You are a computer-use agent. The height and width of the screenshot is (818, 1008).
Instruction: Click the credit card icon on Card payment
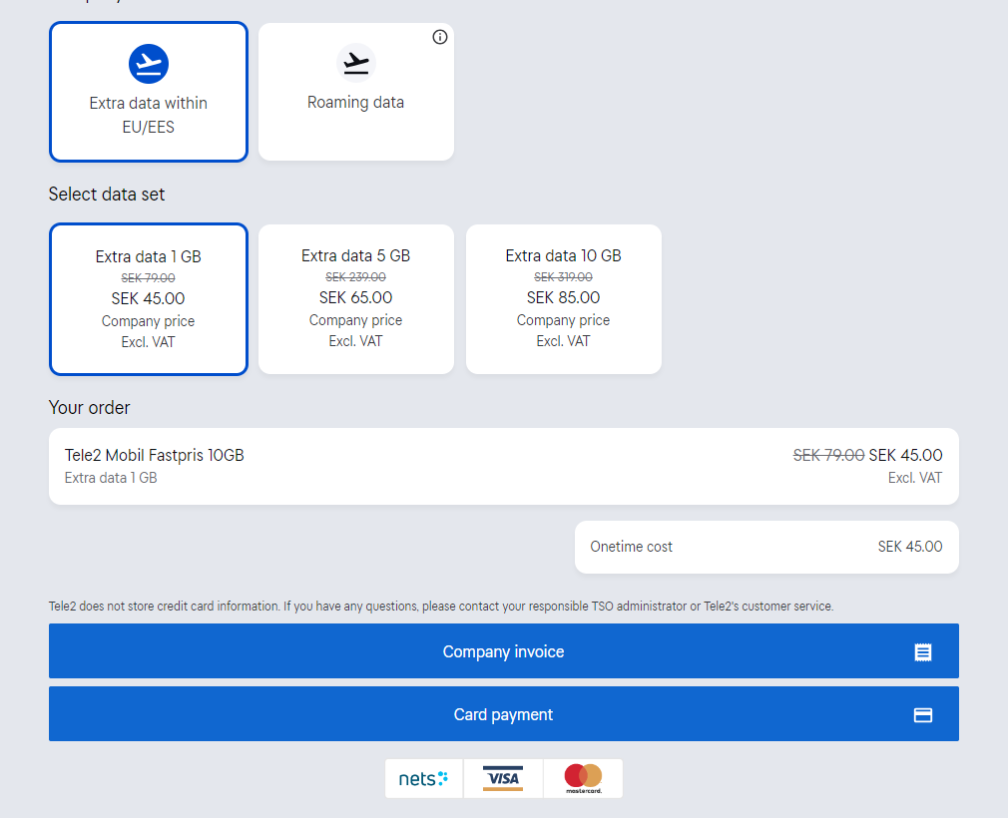coord(923,715)
